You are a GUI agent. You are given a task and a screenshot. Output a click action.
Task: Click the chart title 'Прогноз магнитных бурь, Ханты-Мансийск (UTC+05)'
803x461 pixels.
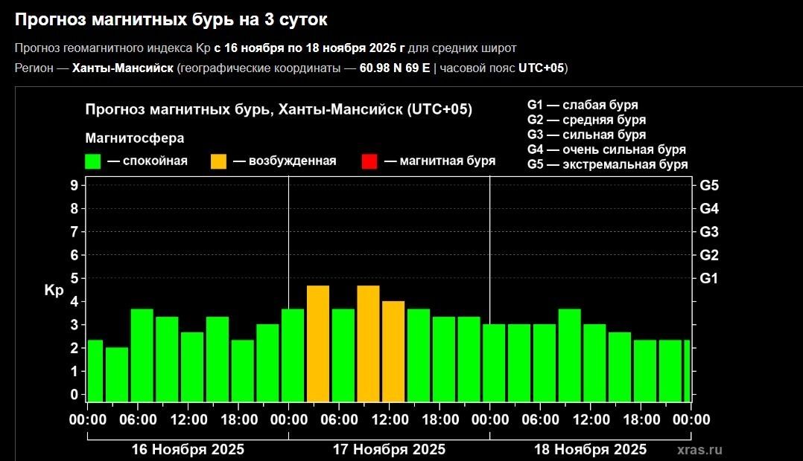(x=279, y=110)
